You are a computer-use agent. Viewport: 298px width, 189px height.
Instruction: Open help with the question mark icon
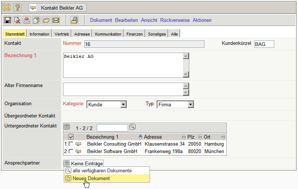coord(17,7)
